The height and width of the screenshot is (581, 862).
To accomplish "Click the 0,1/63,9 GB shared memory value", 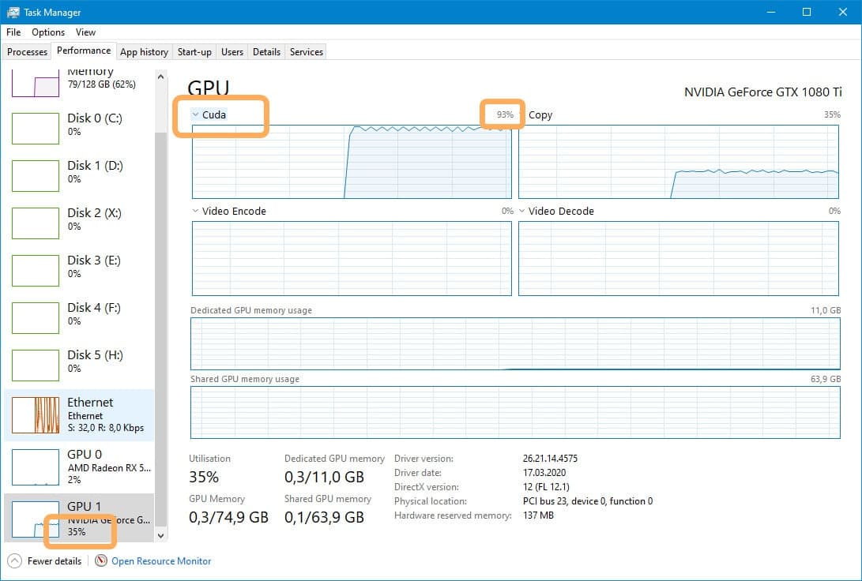I will (x=325, y=517).
